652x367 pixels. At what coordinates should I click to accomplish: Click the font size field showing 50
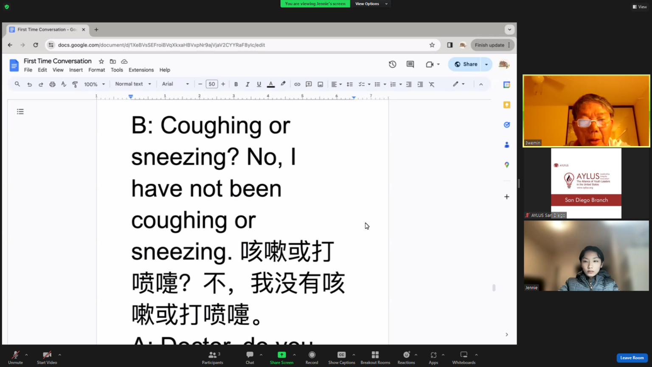tap(212, 84)
